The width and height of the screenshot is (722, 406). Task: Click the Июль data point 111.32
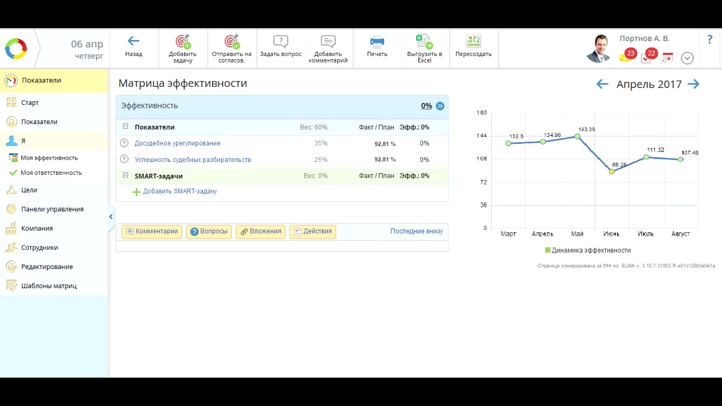point(646,157)
